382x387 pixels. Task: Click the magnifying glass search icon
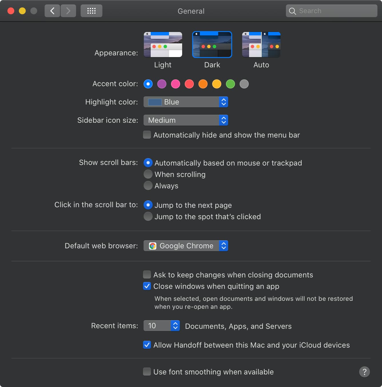pos(292,11)
